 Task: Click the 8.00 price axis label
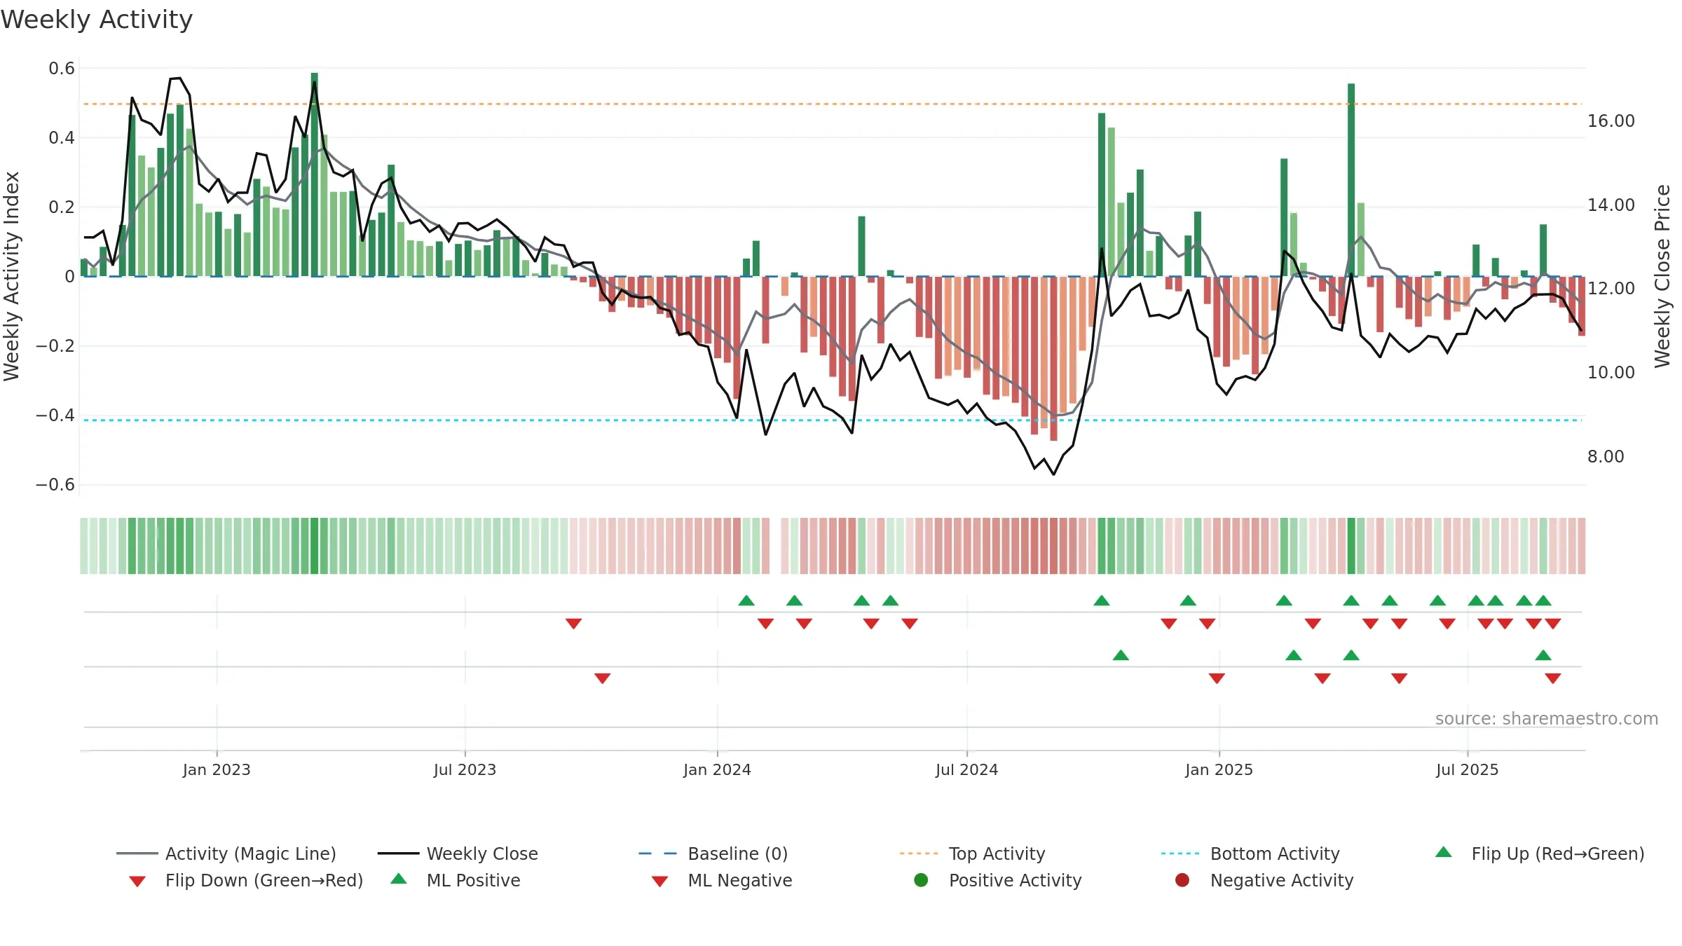click(1606, 456)
